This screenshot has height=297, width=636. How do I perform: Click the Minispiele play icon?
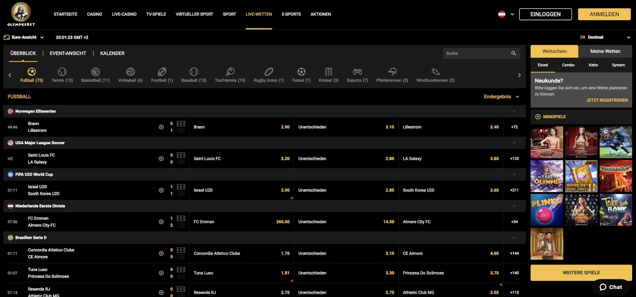(538, 117)
